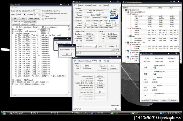Click the Hyper PI output horizontal scrollbar
183x121 pixels.
[40, 95]
